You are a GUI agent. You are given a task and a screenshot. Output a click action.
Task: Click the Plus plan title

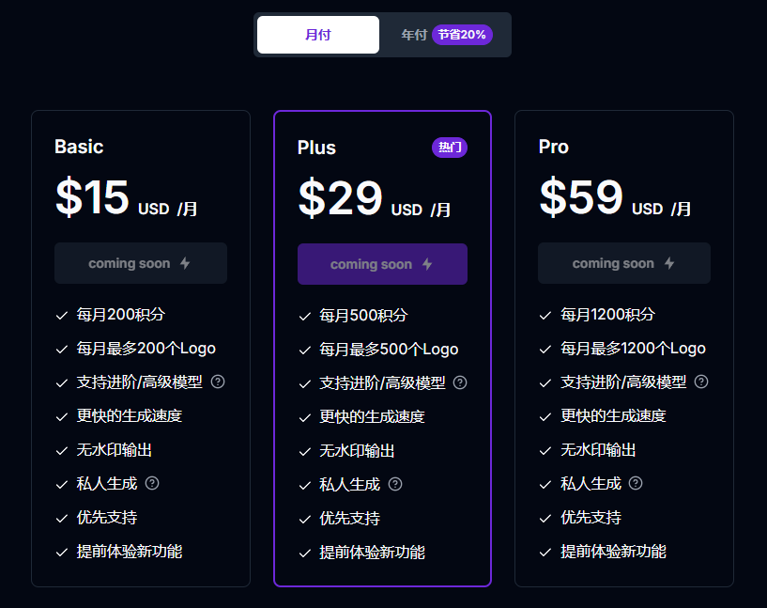(x=316, y=148)
